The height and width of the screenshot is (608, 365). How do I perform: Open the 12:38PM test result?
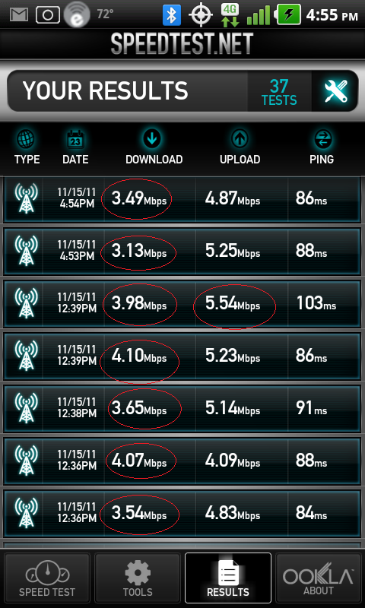pos(182,408)
